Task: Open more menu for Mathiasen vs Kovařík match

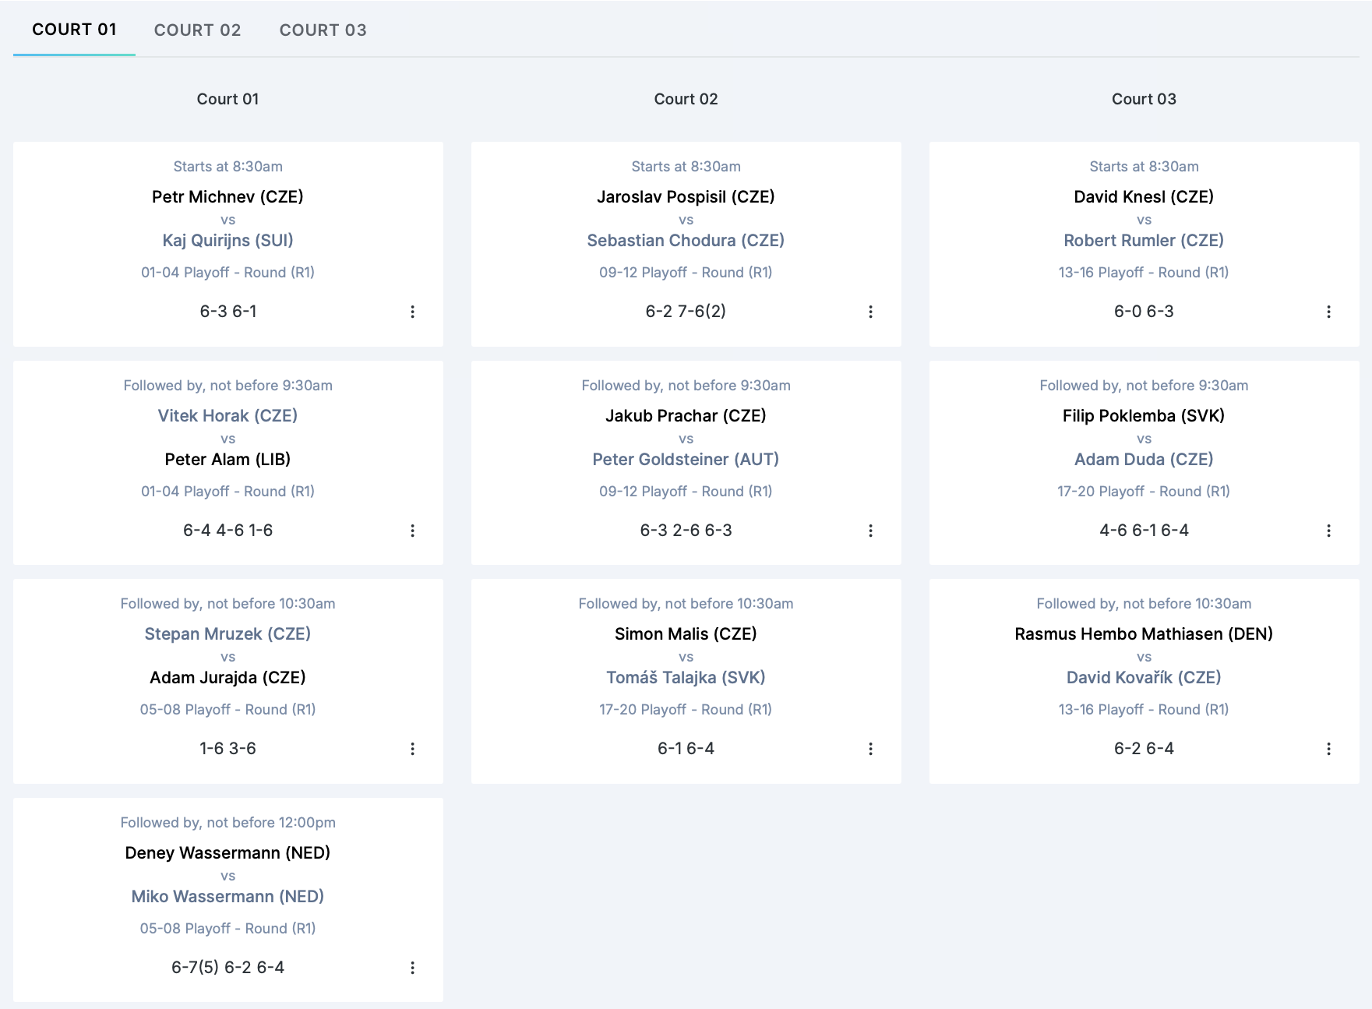Action: [1328, 749]
